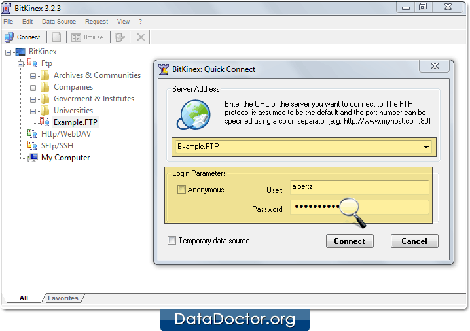Click the Universities folder icon
This screenshot has width=470, height=331.
click(x=45, y=111)
